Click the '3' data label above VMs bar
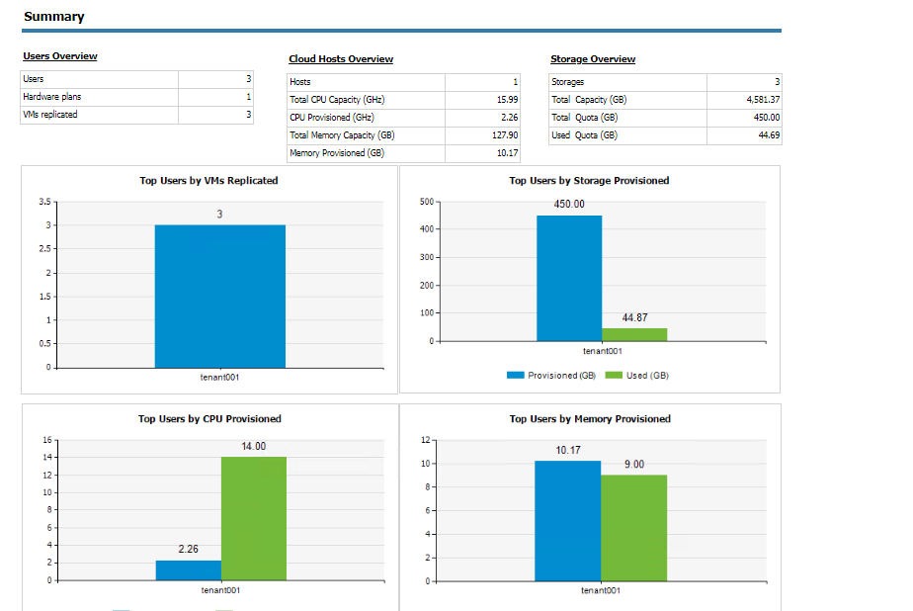The width and height of the screenshot is (913, 611). pyautogui.click(x=219, y=214)
